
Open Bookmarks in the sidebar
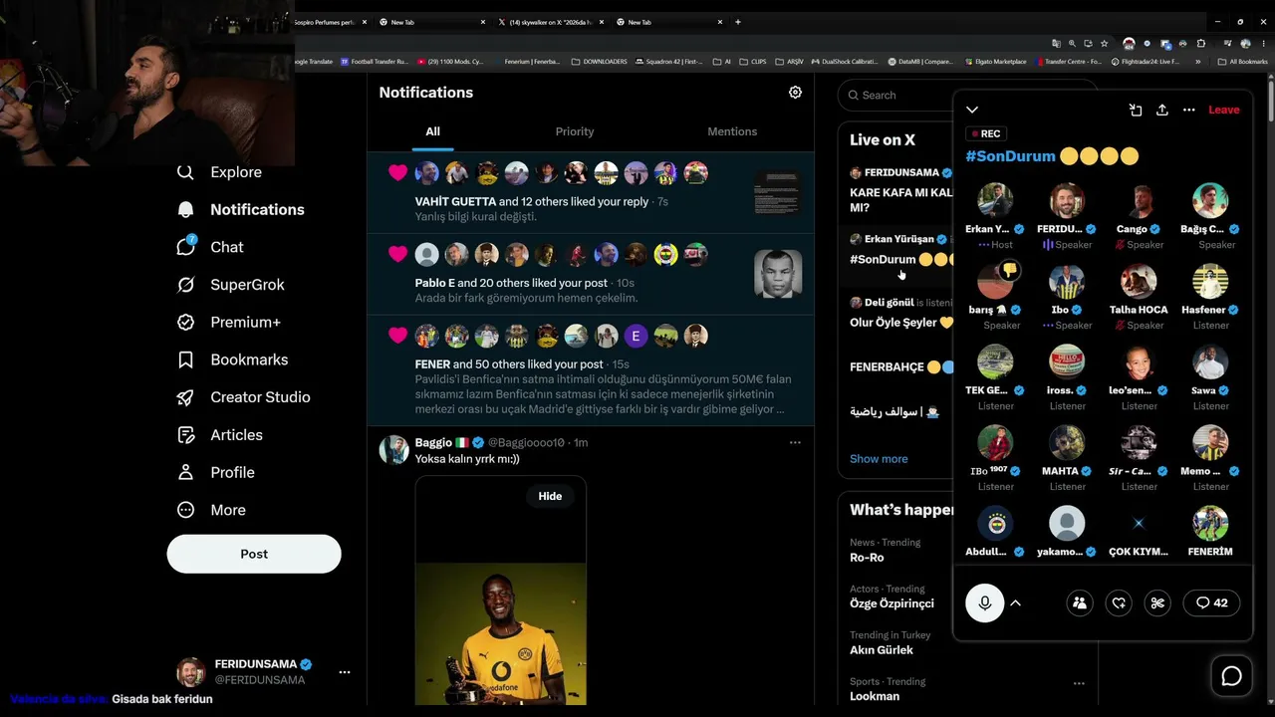tap(233, 359)
